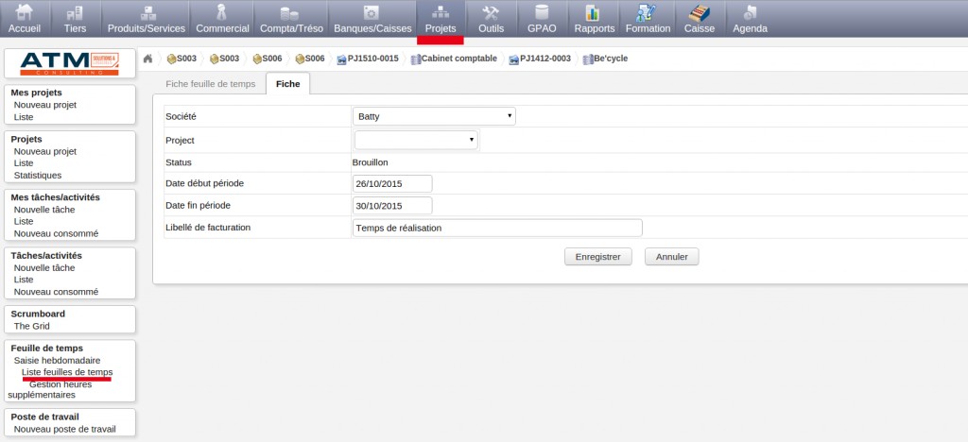Open the Produits/Services menu icon
Screen dimensions: 968x442
[147, 12]
